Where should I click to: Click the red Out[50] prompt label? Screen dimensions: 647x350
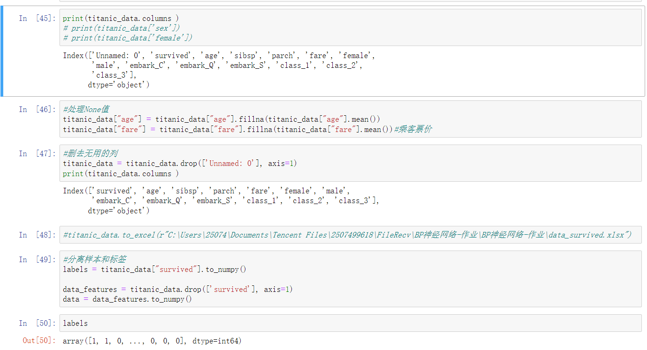pyautogui.click(x=39, y=341)
